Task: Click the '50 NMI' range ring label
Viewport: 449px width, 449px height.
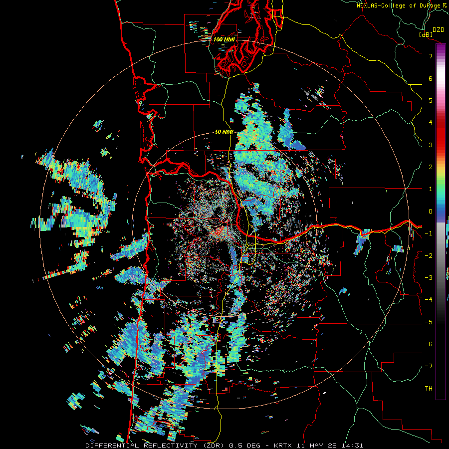Action: pyautogui.click(x=224, y=132)
